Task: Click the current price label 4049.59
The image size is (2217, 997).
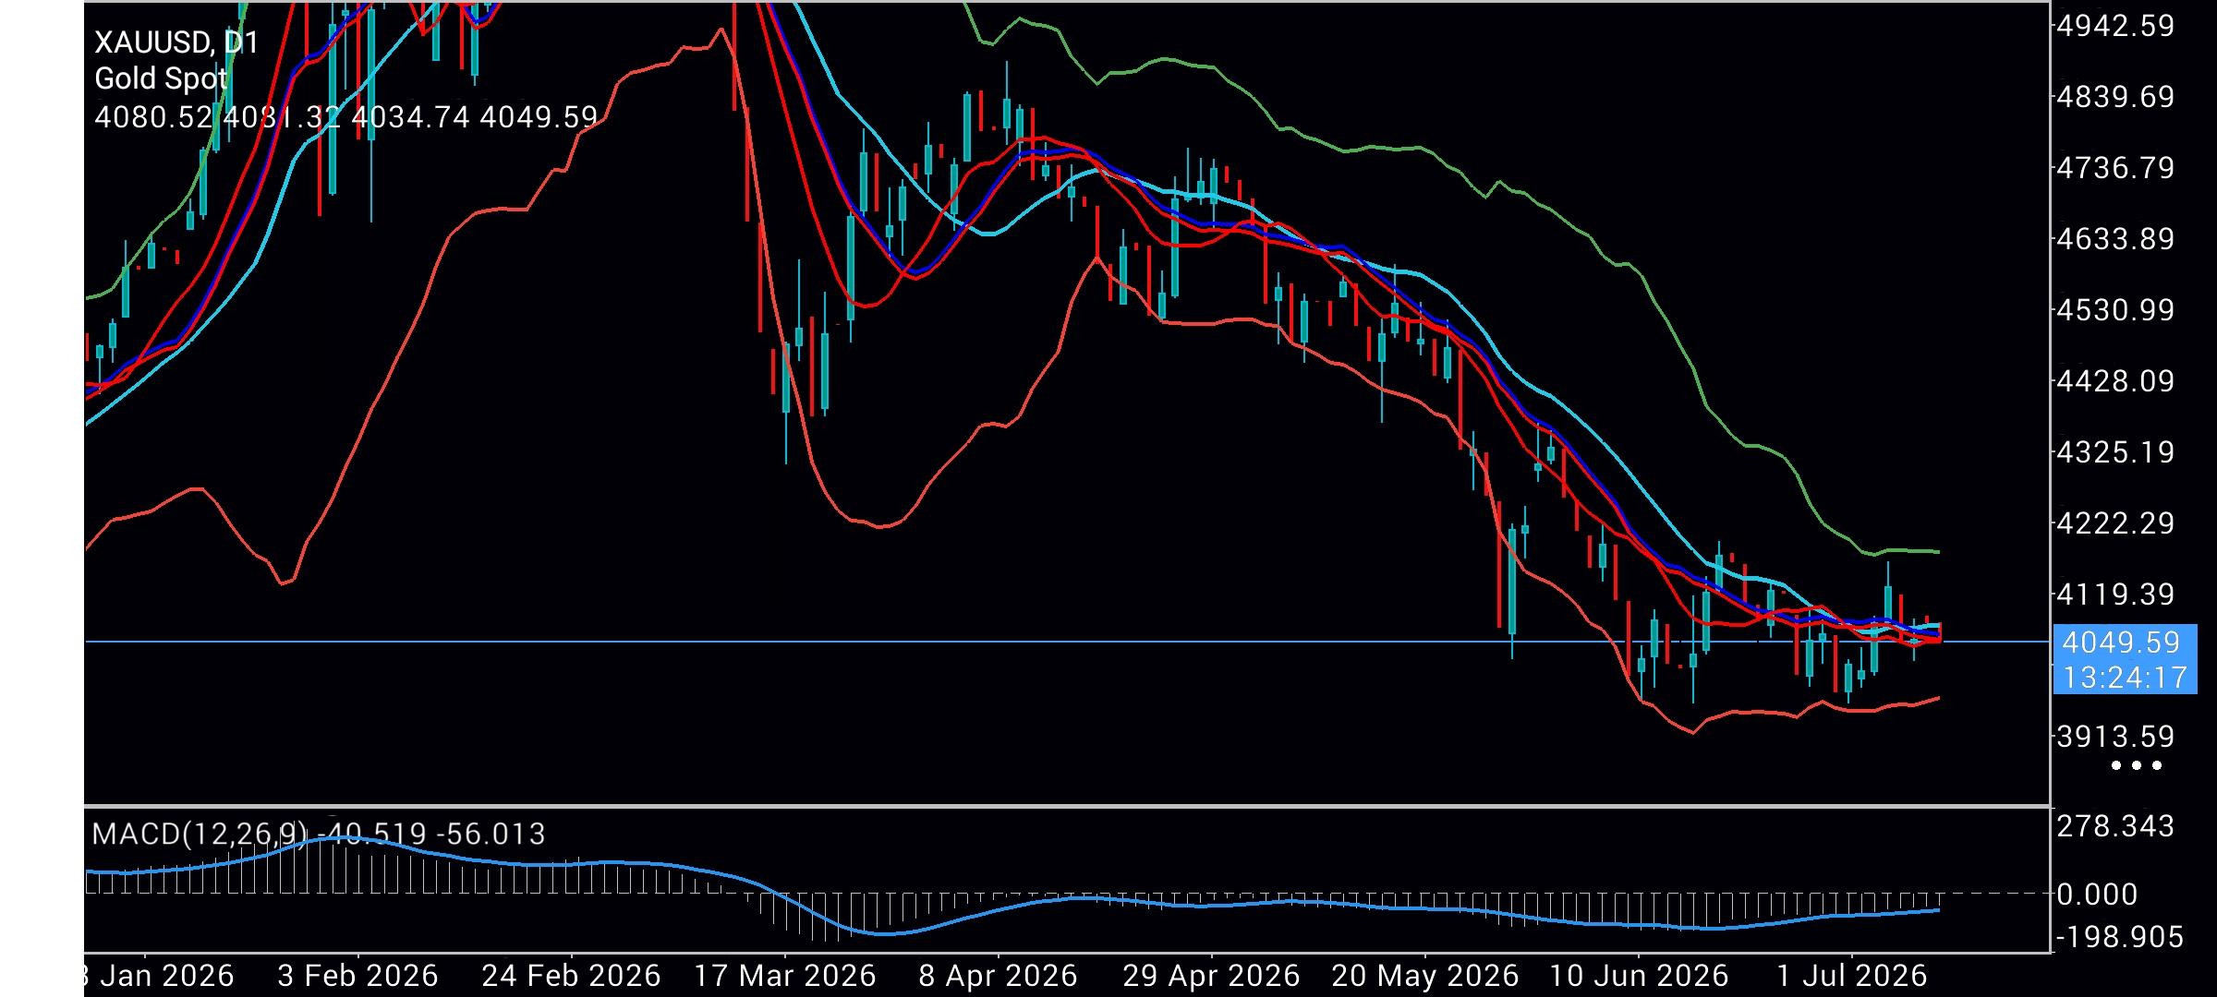Action: 2121,643
